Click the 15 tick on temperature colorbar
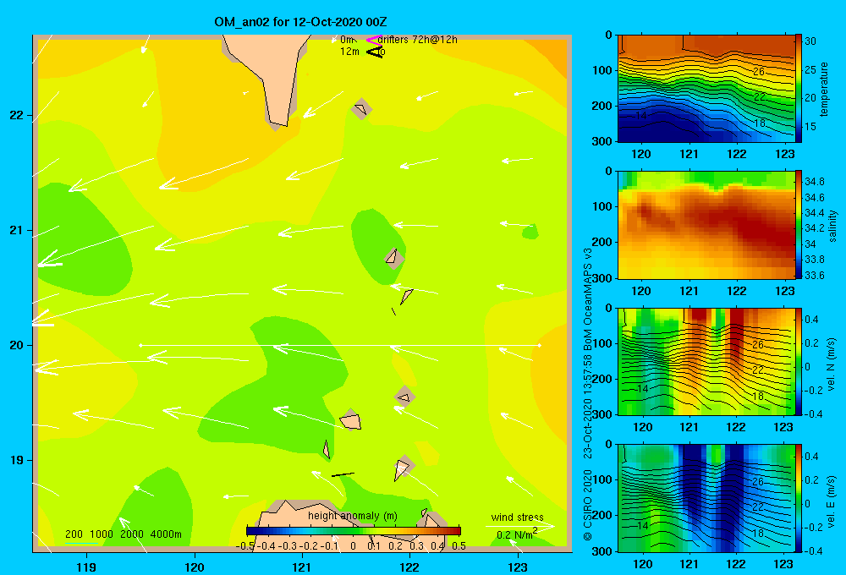 pyautogui.click(x=810, y=127)
